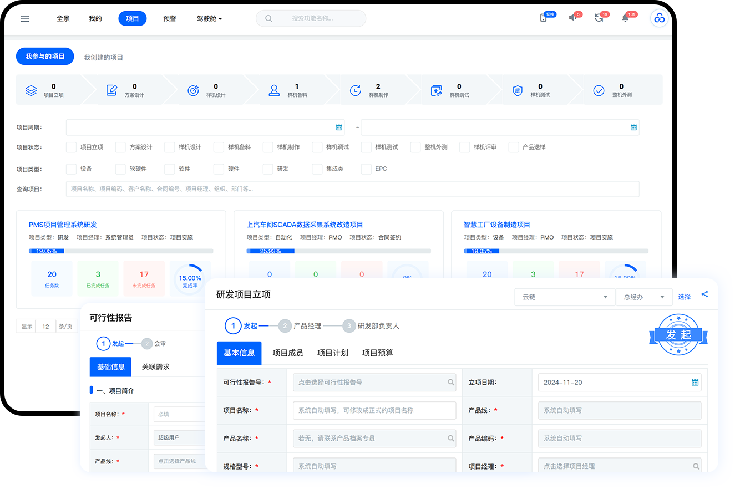The width and height of the screenshot is (735, 489).
Task: Click the 查询项目 search input field
Action: click(x=352, y=189)
